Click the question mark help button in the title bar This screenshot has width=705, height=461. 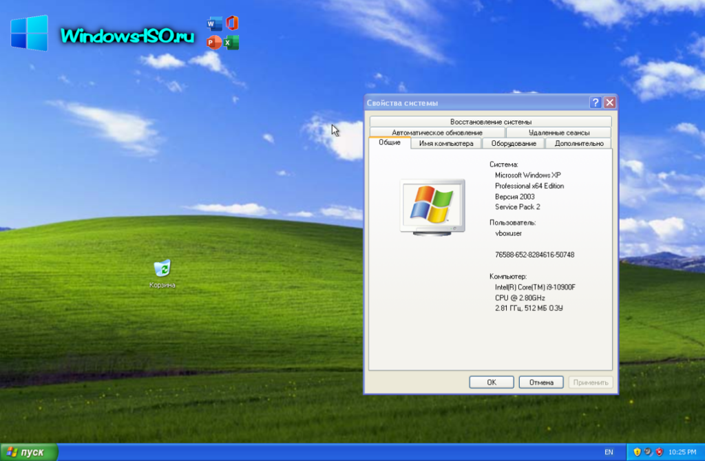pos(596,103)
